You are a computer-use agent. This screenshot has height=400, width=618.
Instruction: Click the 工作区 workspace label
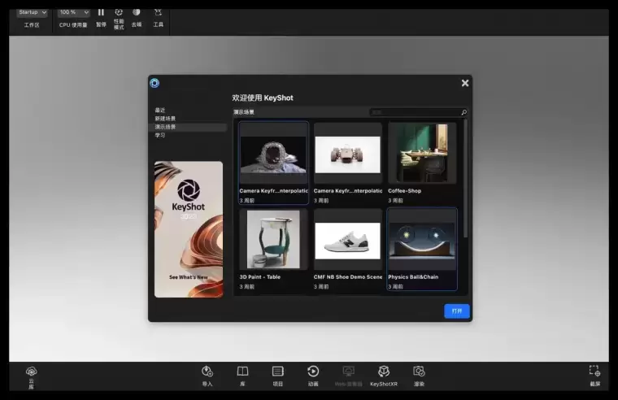[32, 25]
